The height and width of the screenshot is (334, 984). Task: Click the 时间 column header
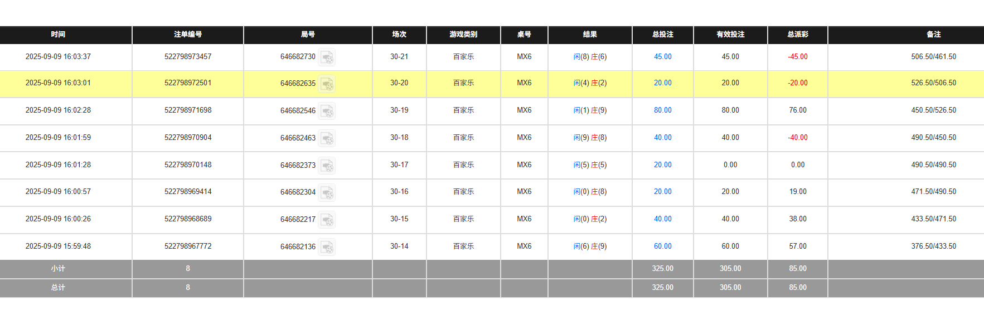(x=60, y=35)
